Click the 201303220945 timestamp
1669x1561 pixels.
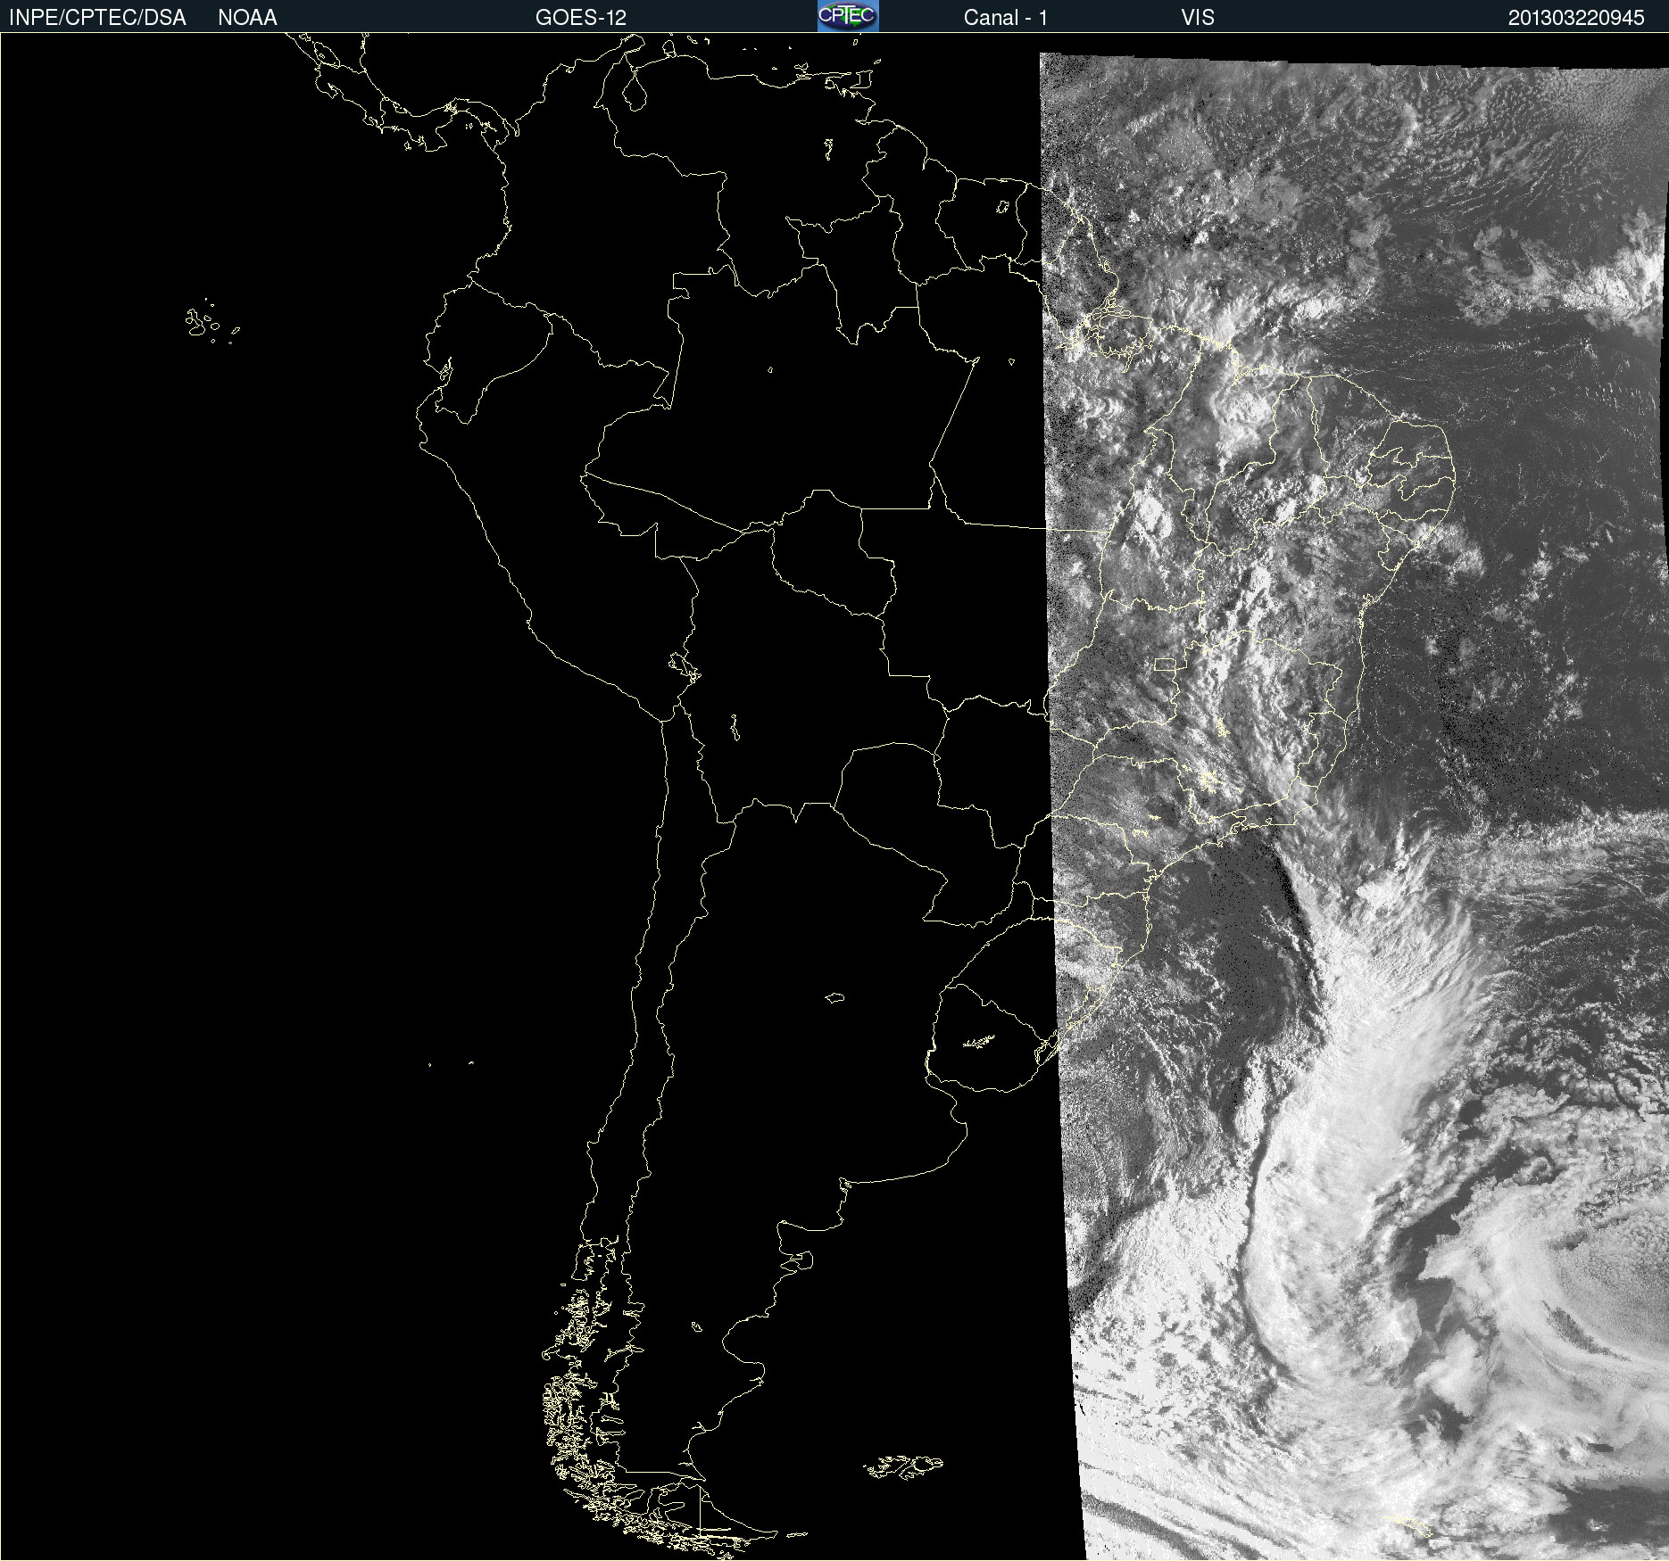click(x=1576, y=18)
